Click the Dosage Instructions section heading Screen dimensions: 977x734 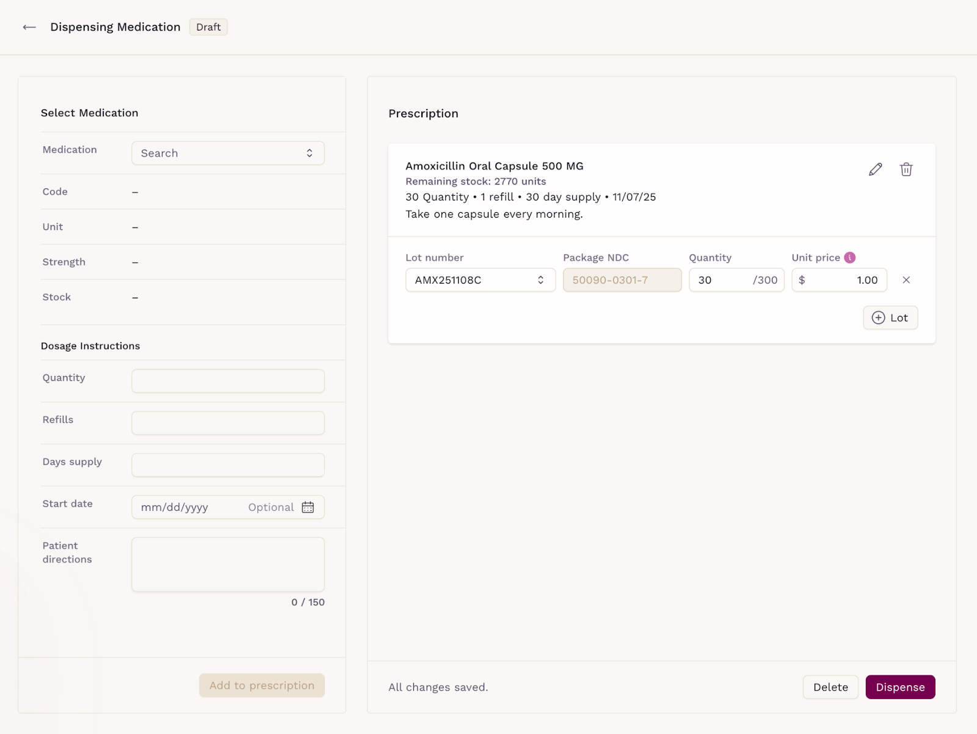[90, 346]
